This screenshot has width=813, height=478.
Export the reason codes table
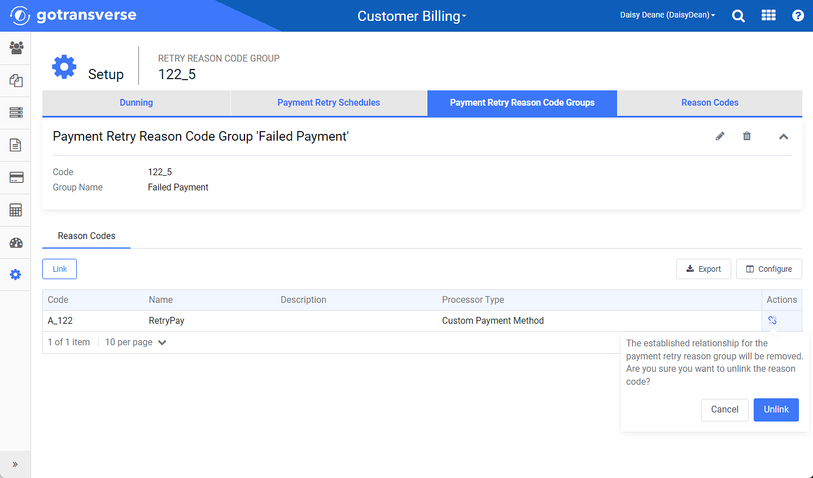tap(703, 269)
